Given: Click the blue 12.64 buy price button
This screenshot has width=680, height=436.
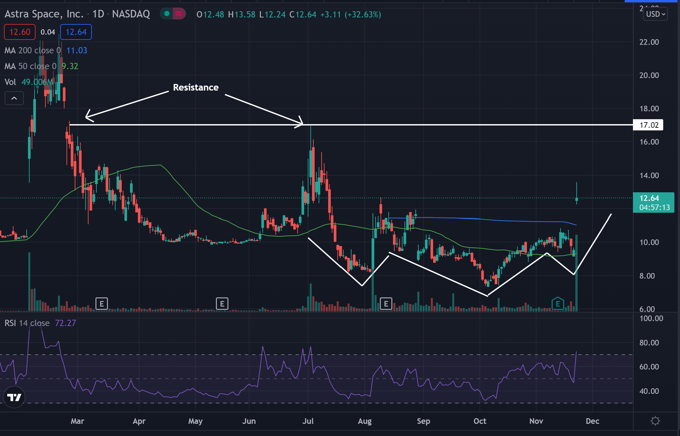Looking at the screenshot, I should coord(76,32).
